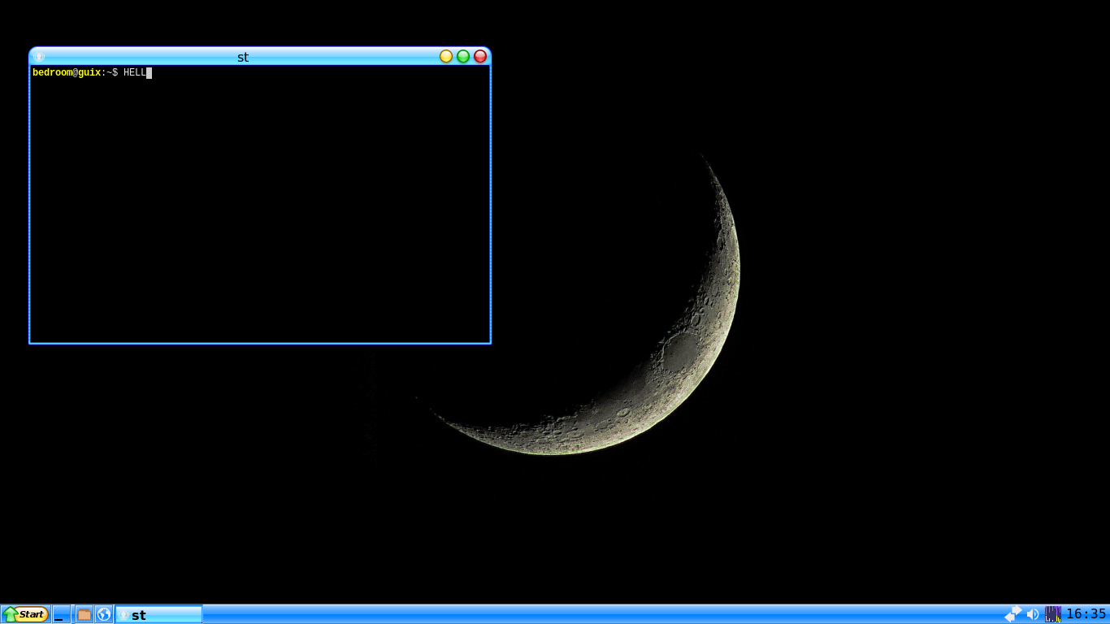1110x624 pixels.
Task: Open the st window menu icon
Action: [39, 56]
